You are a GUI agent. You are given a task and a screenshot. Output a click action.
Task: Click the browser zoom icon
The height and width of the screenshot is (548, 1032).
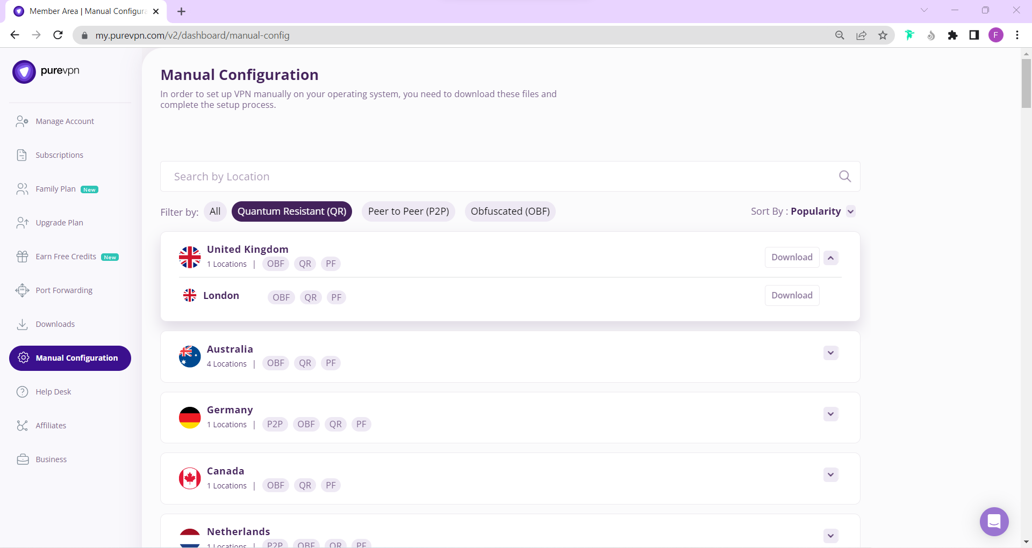840,35
